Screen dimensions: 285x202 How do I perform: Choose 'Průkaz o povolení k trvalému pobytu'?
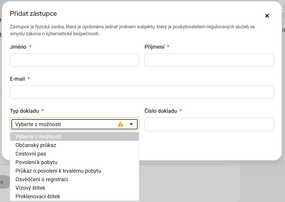point(58,171)
